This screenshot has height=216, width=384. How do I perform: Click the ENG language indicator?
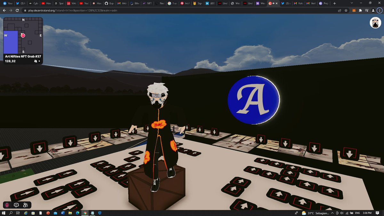[x=357, y=213]
